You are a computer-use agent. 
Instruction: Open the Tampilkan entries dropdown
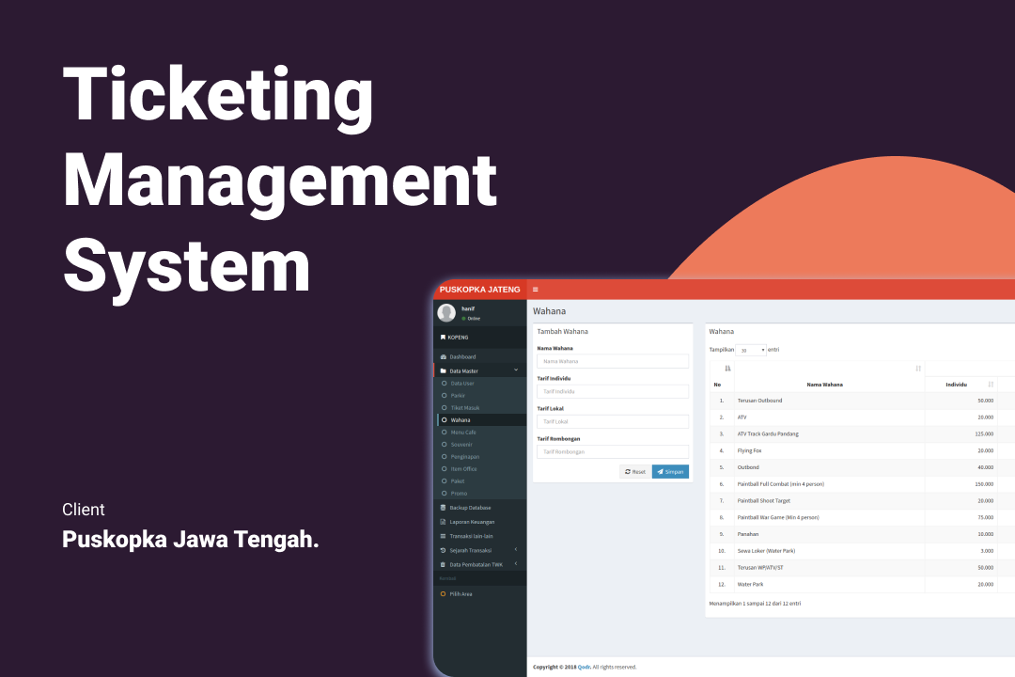coord(751,350)
